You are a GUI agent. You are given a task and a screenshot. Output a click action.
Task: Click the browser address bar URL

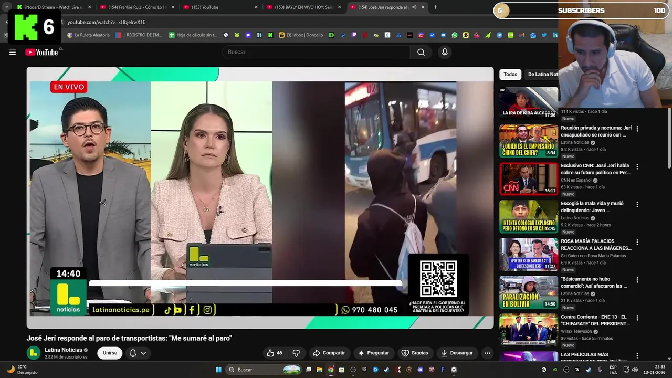point(107,22)
